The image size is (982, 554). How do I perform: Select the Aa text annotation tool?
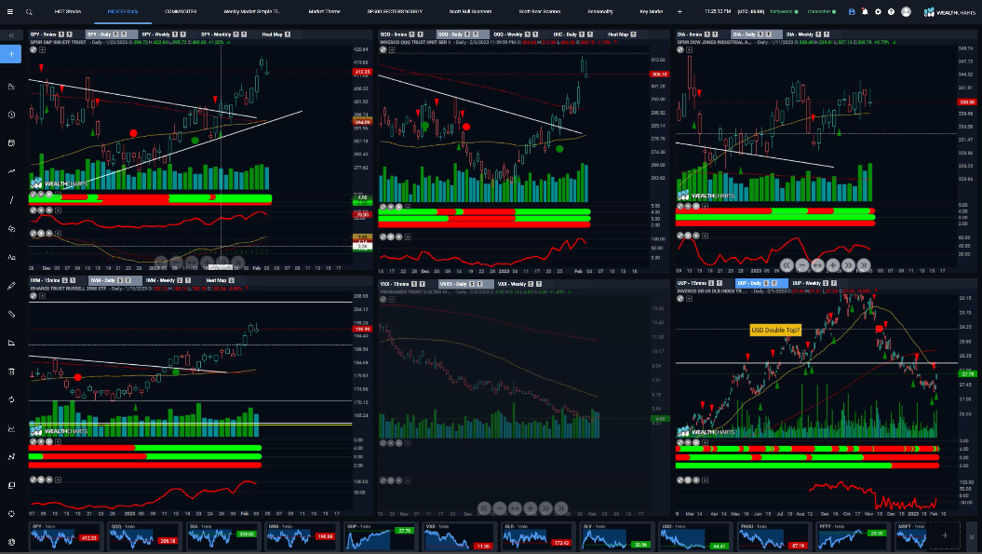[11, 257]
